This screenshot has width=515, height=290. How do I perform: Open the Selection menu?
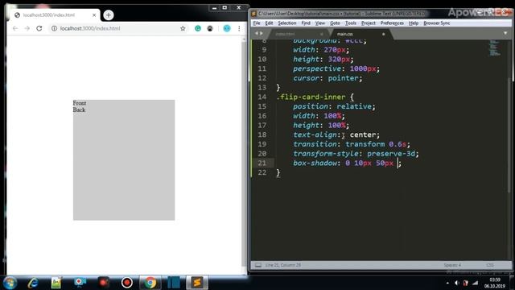287,23
